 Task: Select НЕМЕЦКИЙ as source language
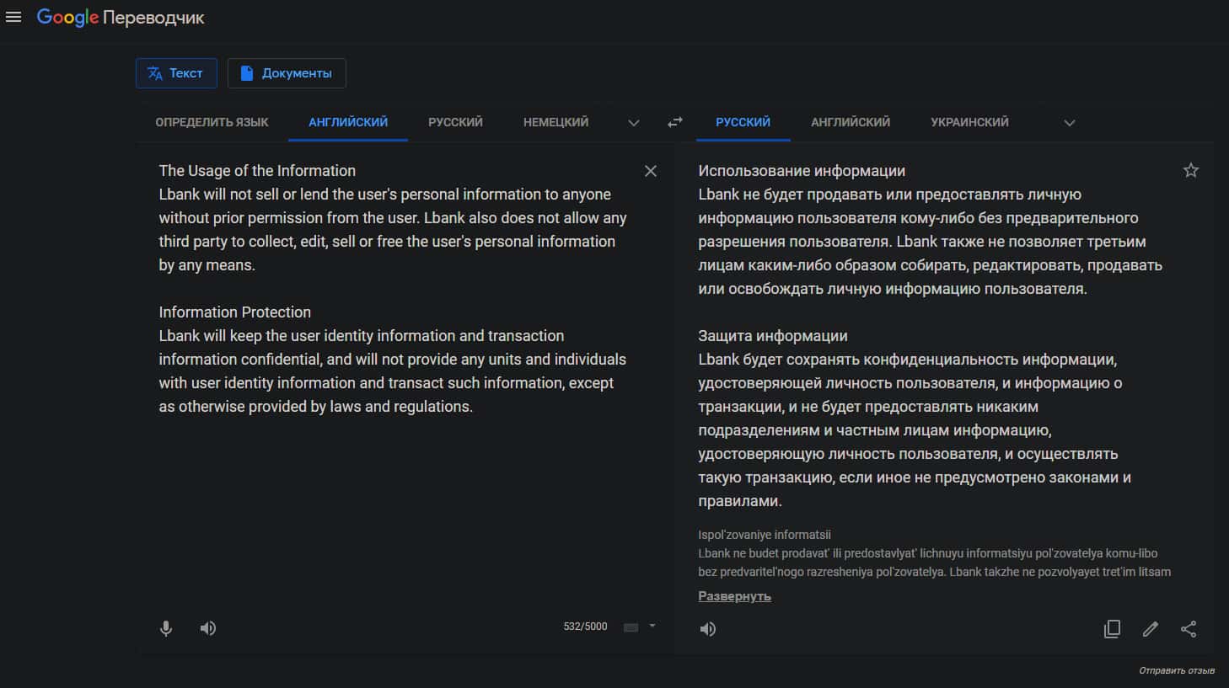click(x=555, y=122)
